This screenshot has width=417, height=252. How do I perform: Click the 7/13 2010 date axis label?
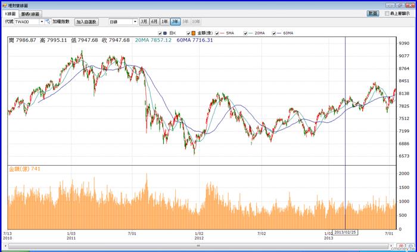[7, 236]
